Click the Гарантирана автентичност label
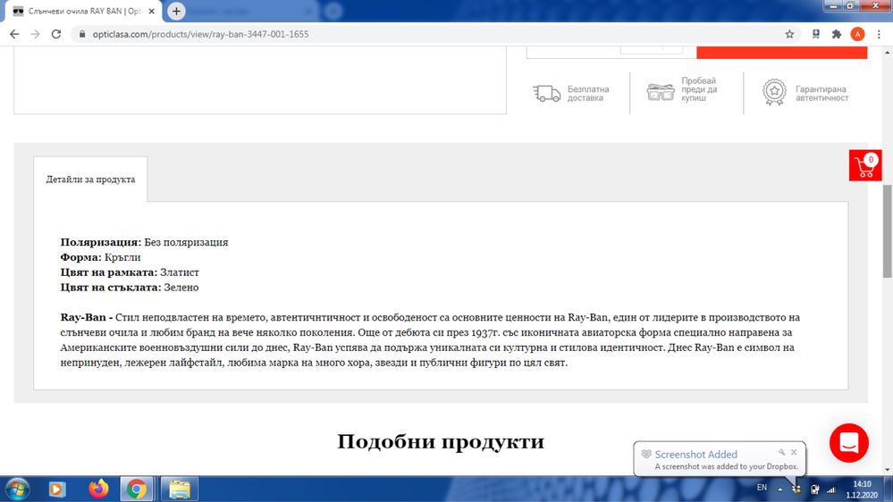This screenshot has width=893, height=502. tap(821, 93)
